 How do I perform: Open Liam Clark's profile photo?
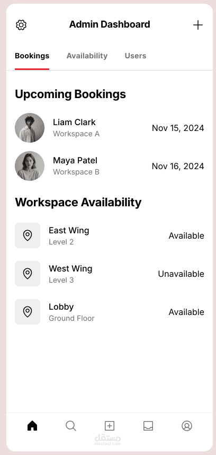[x=30, y=128]
